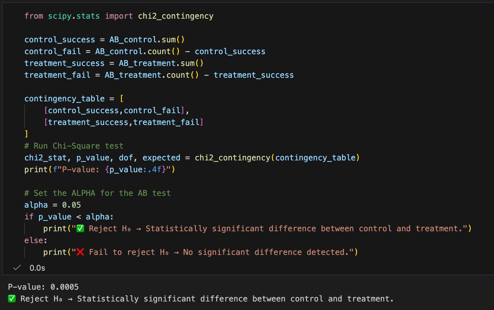The width and height of the screenshot is (494, 310).
Task: Click the 0.0s execution time label
Action: 37,268
